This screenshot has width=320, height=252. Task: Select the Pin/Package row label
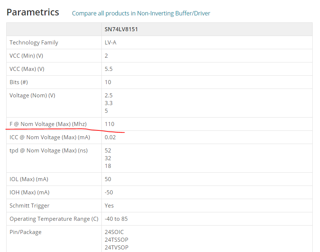pyautogui.click(x=25, y=232)
